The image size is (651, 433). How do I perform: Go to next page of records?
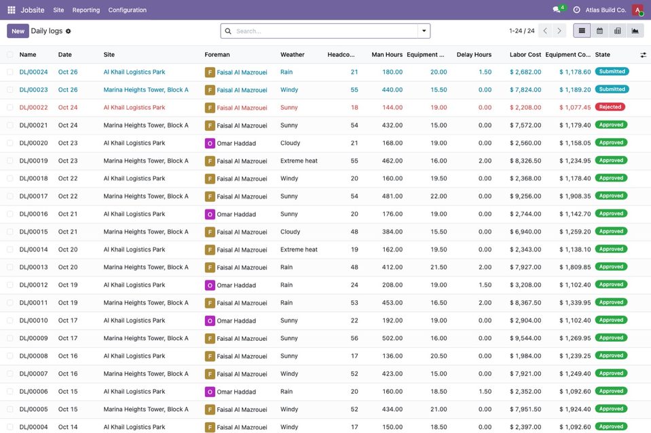click(559, 30)
